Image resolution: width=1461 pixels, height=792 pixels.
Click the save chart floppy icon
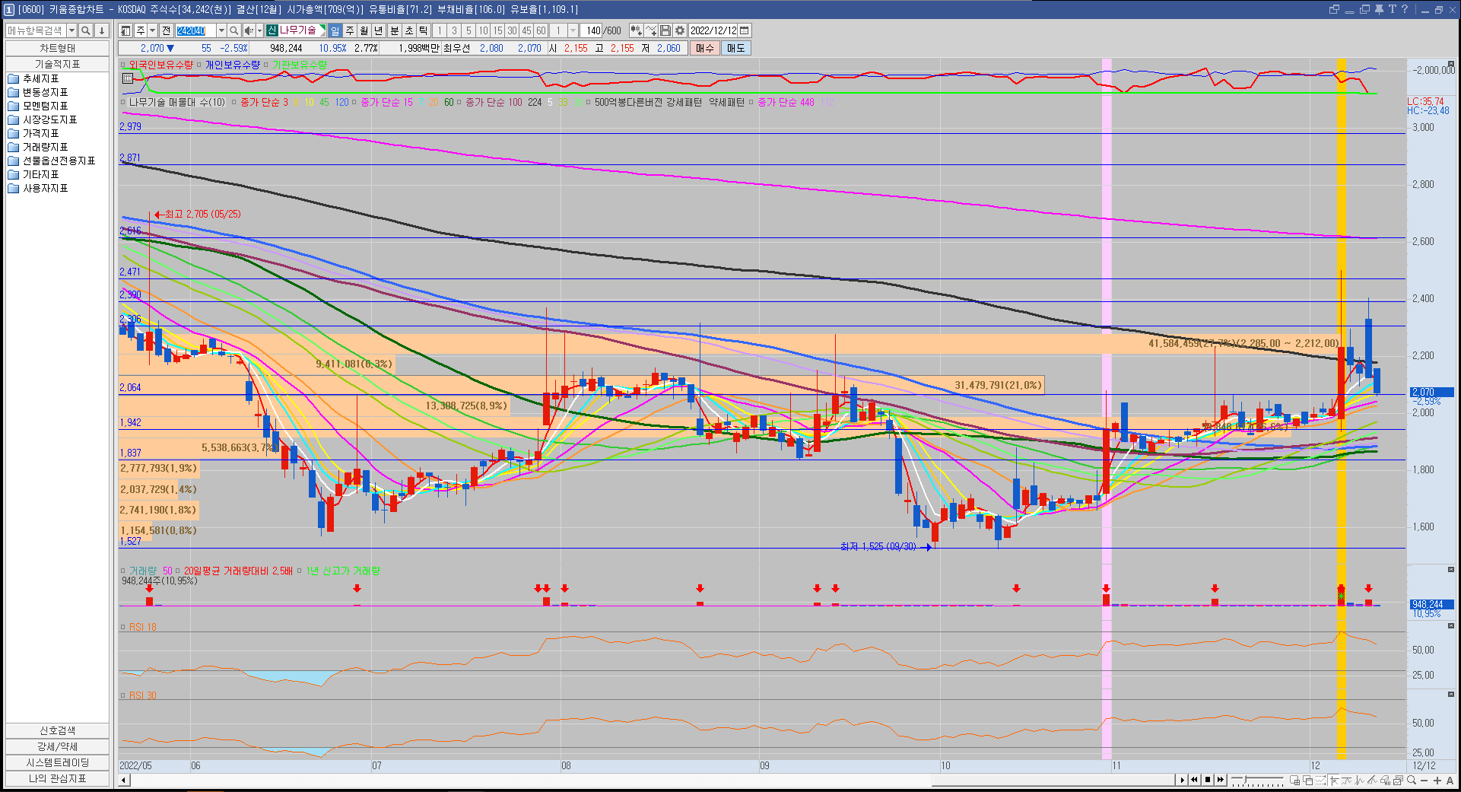(665, 30)
